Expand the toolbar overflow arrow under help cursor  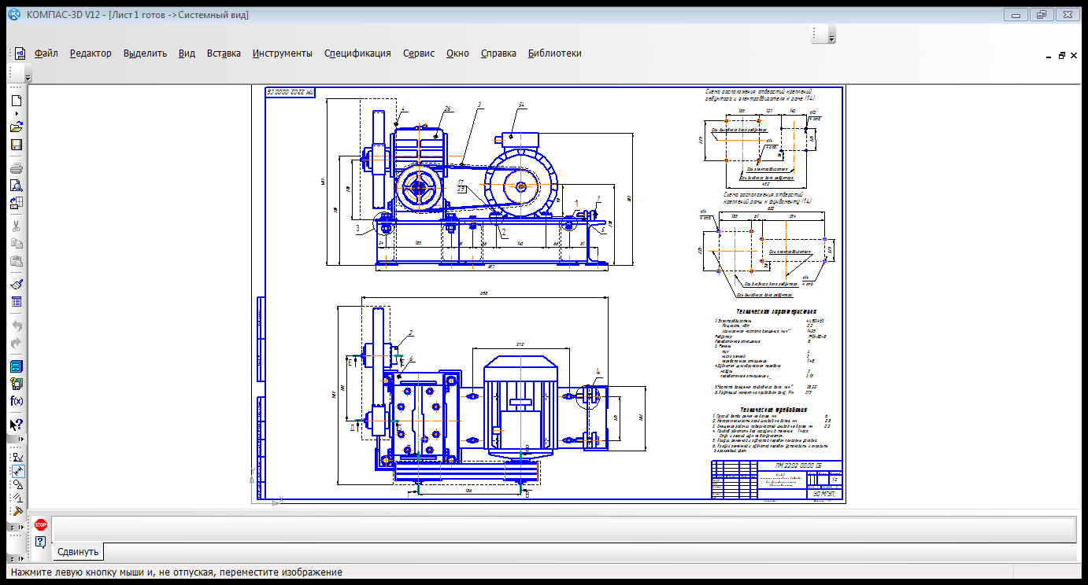coord(21,439)
